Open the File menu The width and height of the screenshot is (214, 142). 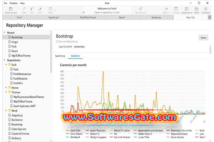pos(5,3)
